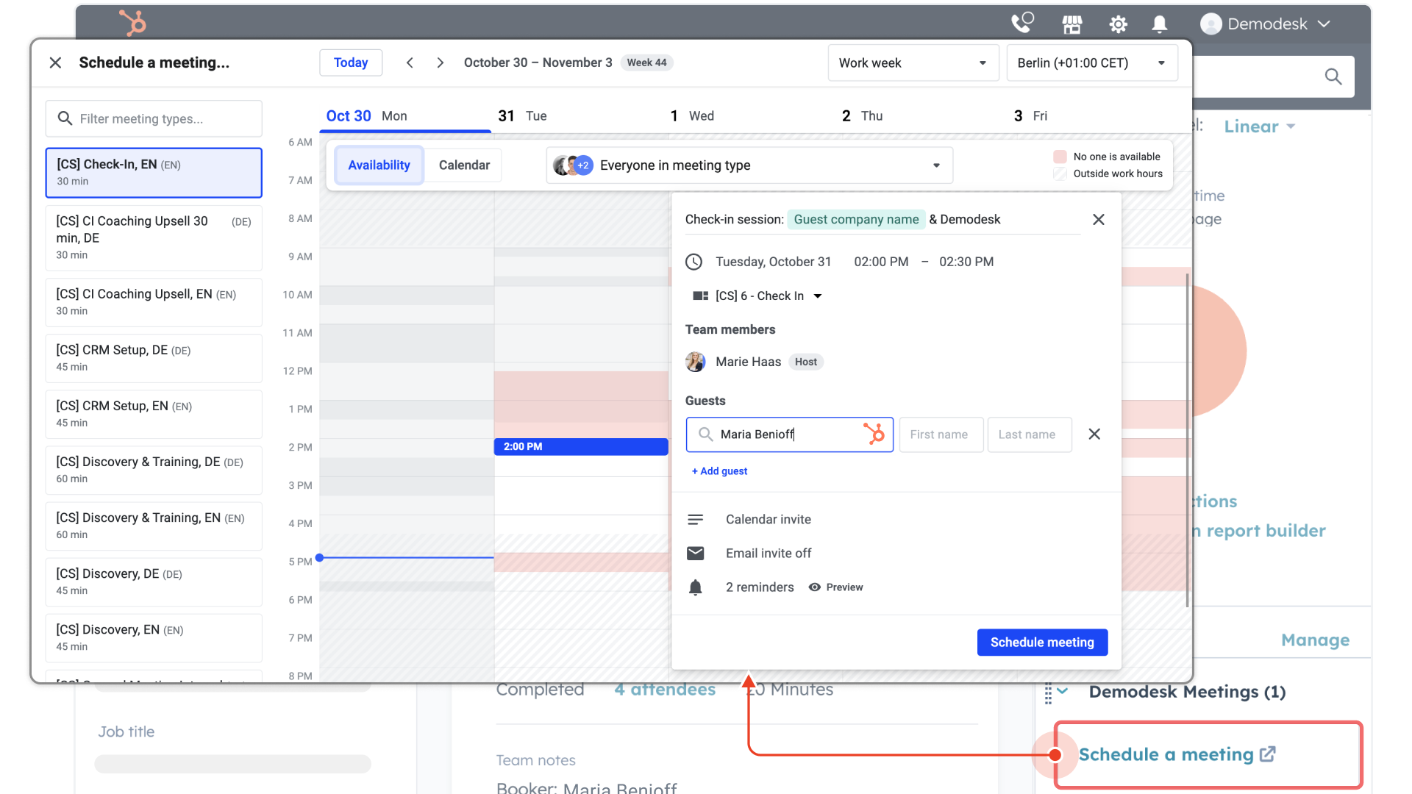1412x794 pixels.
Task: Click the + Add guest link
Action: [719, 471]
